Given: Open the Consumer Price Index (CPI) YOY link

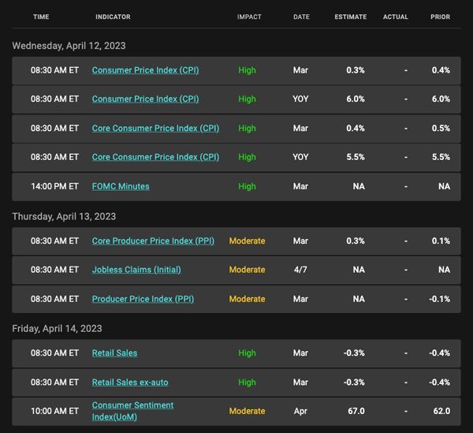Looking at the screenshot, I should tap(145, 99).
